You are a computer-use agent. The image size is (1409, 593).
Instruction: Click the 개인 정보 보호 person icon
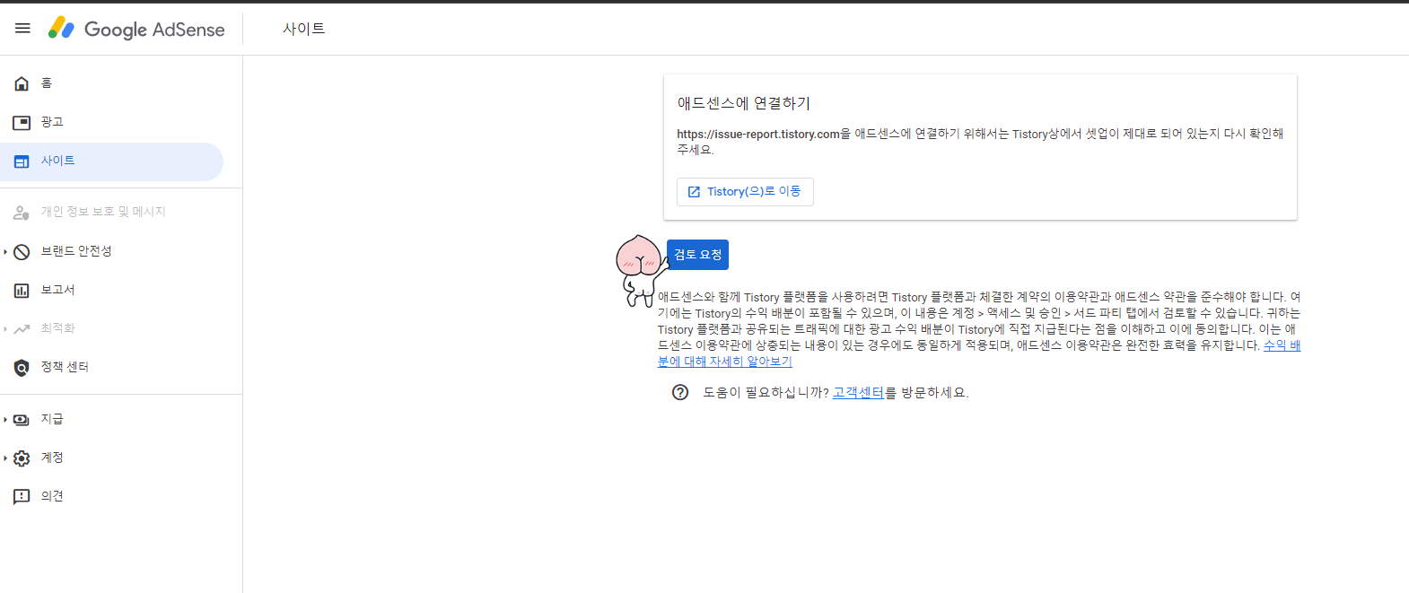(x=22, y=213)
